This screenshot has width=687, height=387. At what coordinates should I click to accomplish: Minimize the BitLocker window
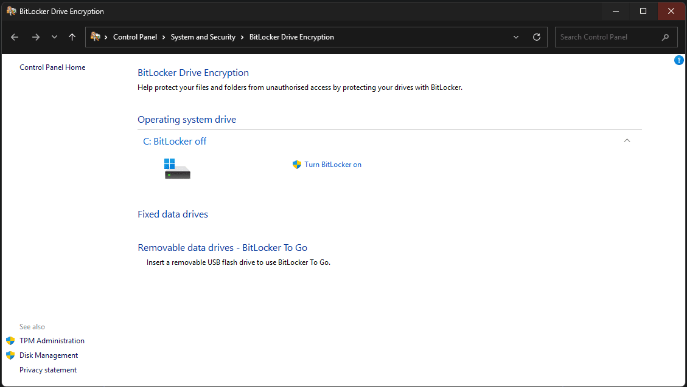(x=616, y=11)
